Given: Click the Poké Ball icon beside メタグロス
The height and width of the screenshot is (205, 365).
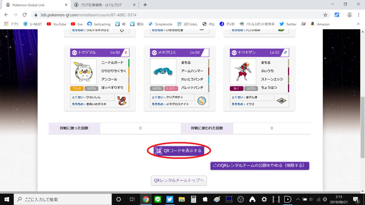Looking at the screenshot, I should pos(154,53).
